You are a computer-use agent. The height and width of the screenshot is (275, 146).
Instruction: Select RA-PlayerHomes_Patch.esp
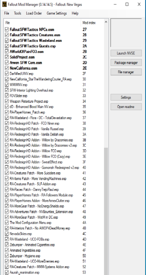[27, 112]
